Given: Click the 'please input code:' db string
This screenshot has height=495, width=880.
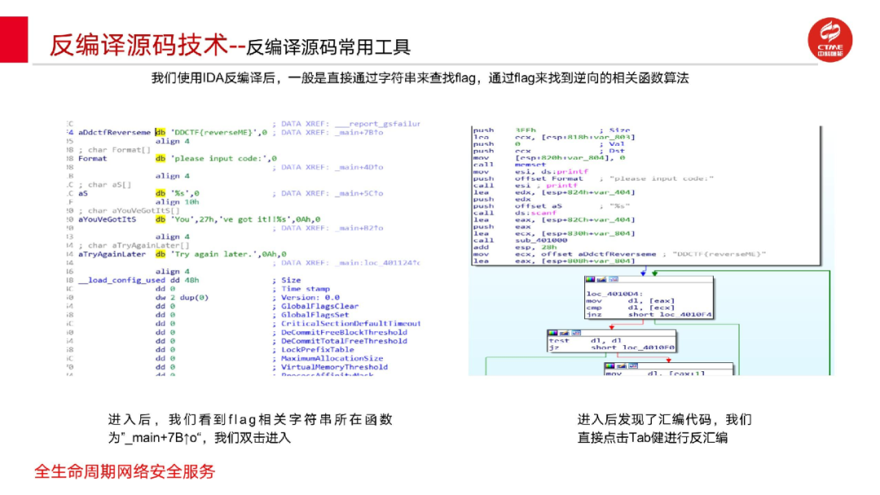Looking at the screenshot, I should click(218, 159).
